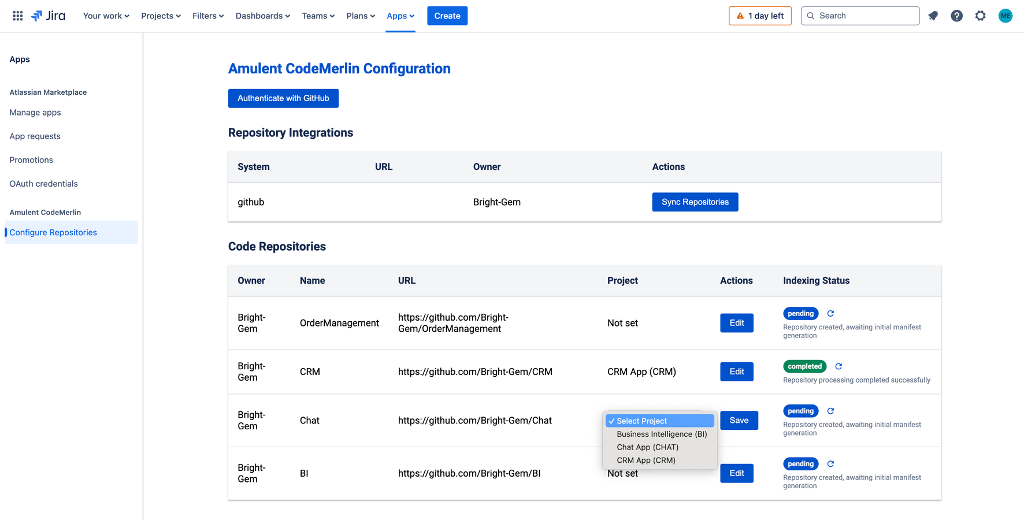Click the completed status badge
Screen dimensions: 1024x520
click(x=804, y=366)
